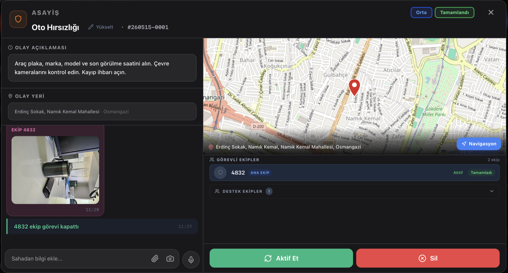Click the Yükselt escalate link

(104, 27)
